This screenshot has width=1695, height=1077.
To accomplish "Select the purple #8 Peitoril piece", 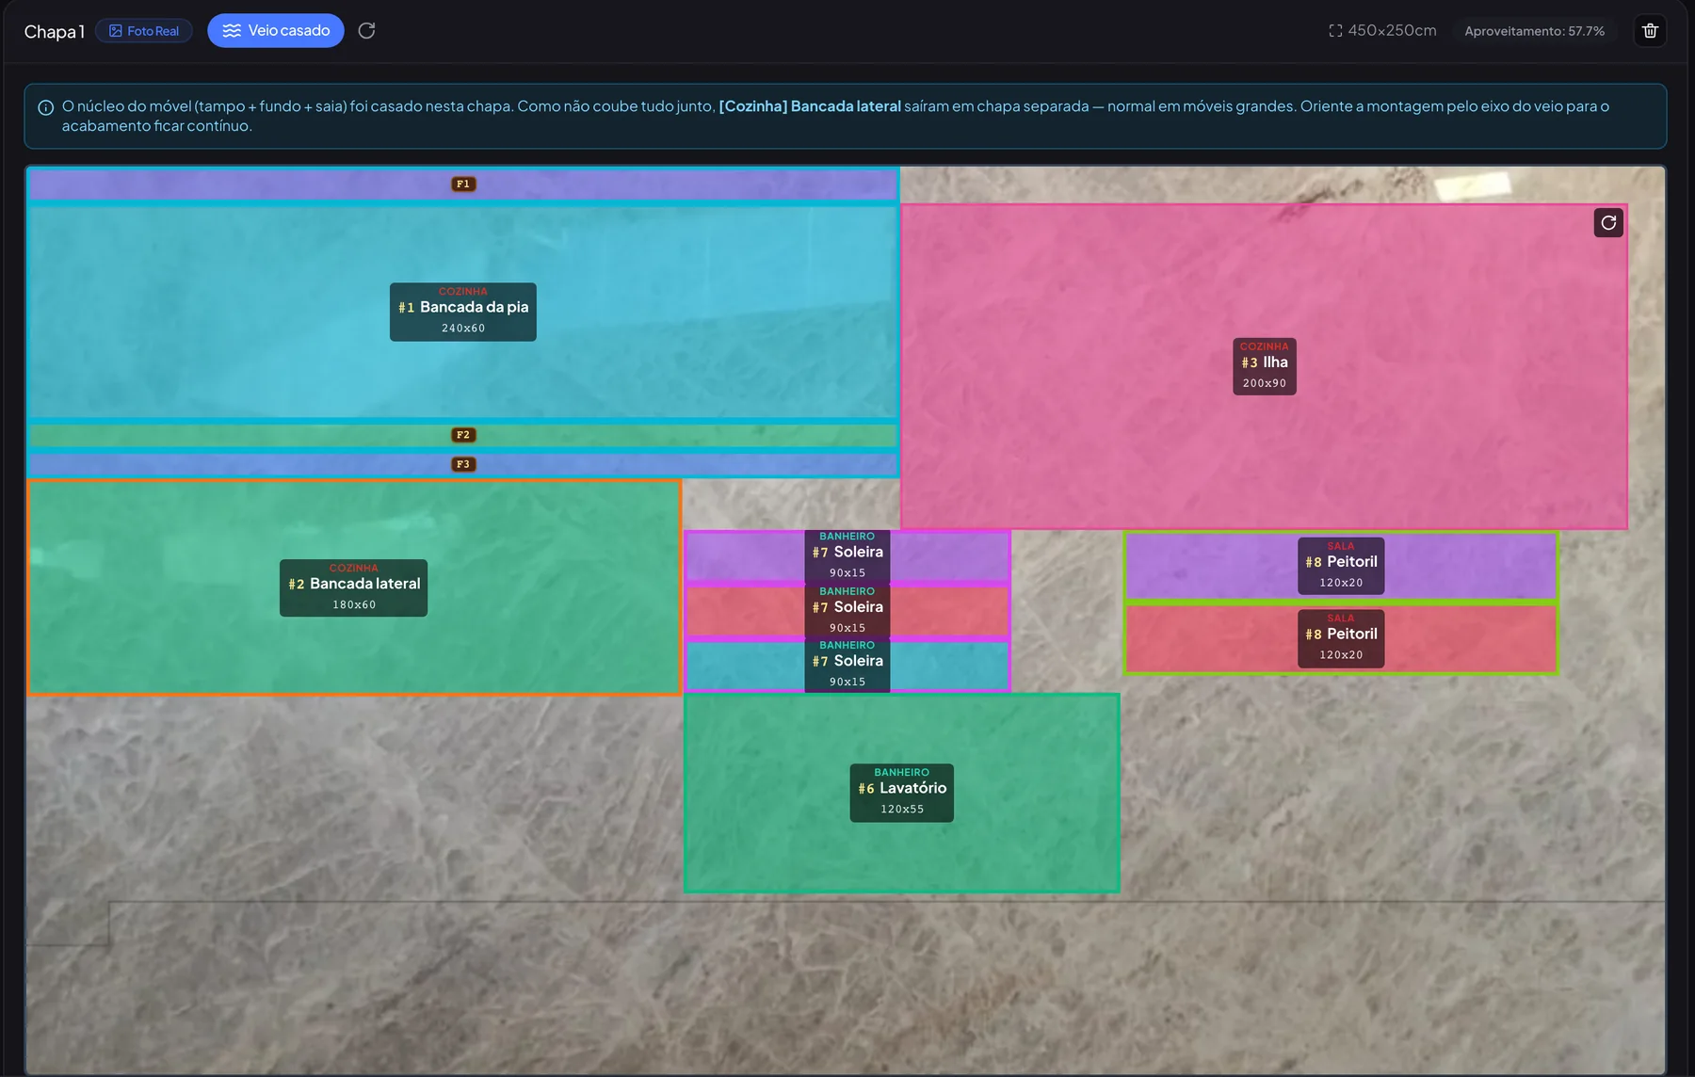I will coord(1341,566).
